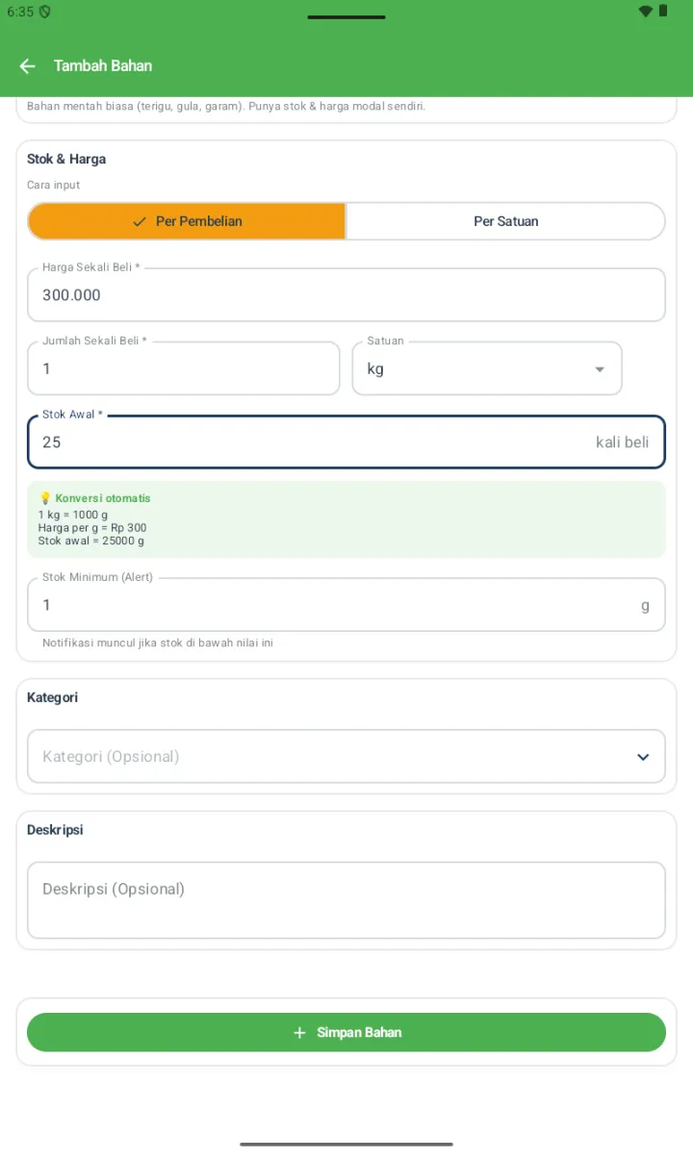Viewport: 693px width, 1160px height.
Task: Tap the battery status icon
Action: click(663, 12)
